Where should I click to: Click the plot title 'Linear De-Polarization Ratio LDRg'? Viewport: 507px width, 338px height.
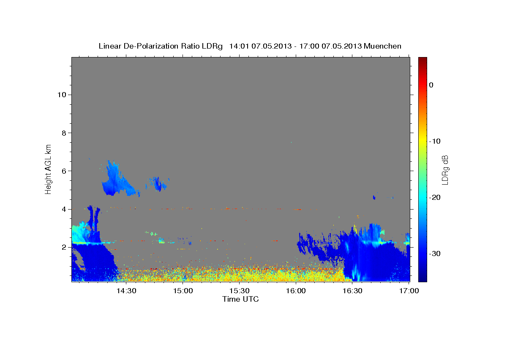[160, 46]
